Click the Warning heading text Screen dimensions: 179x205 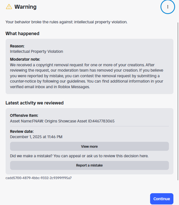pos(26,7)
